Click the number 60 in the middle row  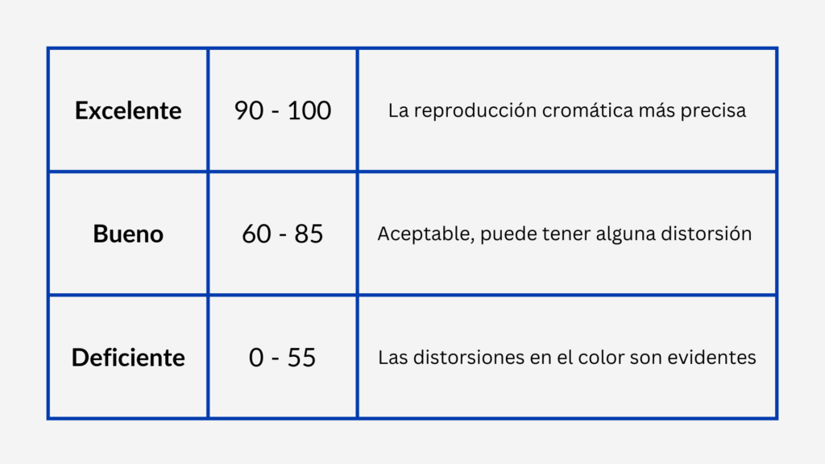pyautogui.click(x=256, y=234)
